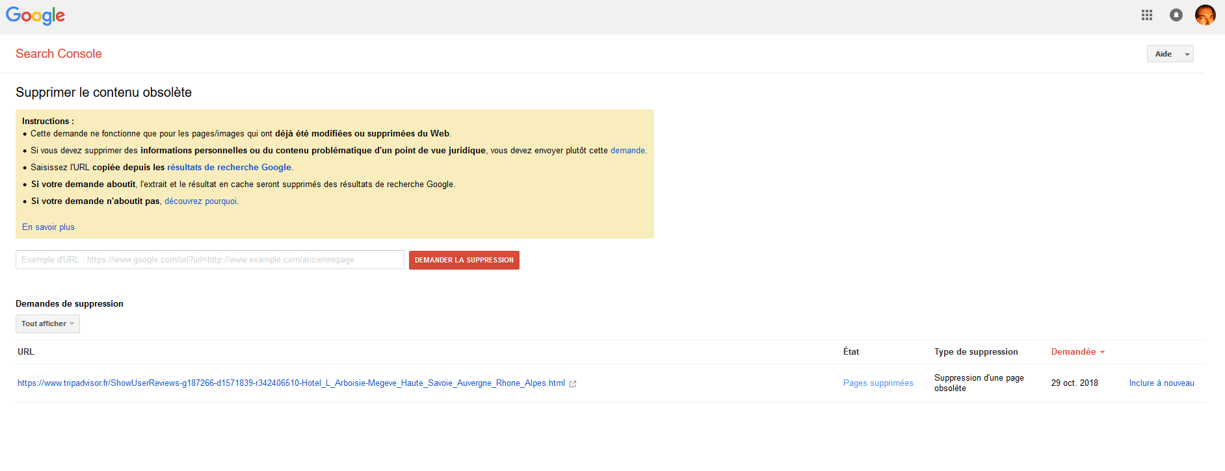Click the État column header
1225x471 pixels.
pos(851,351)
